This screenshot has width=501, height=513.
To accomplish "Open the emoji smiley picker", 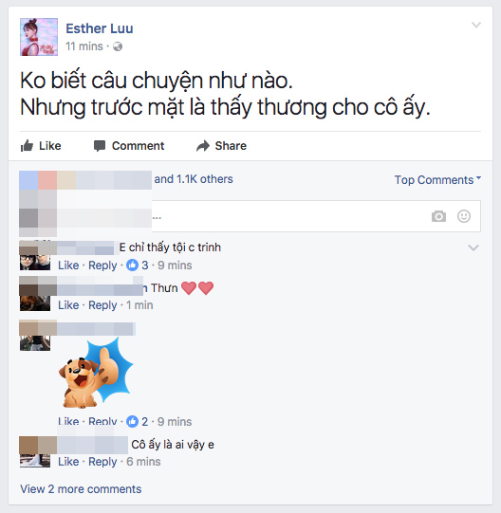I will point(464,216).
